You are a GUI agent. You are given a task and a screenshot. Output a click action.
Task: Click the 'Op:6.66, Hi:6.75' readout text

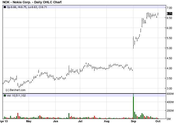17,7
